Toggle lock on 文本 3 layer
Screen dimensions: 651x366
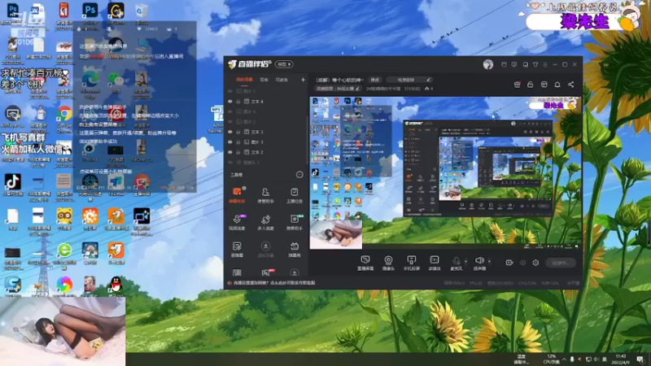(x=238, y=132)
